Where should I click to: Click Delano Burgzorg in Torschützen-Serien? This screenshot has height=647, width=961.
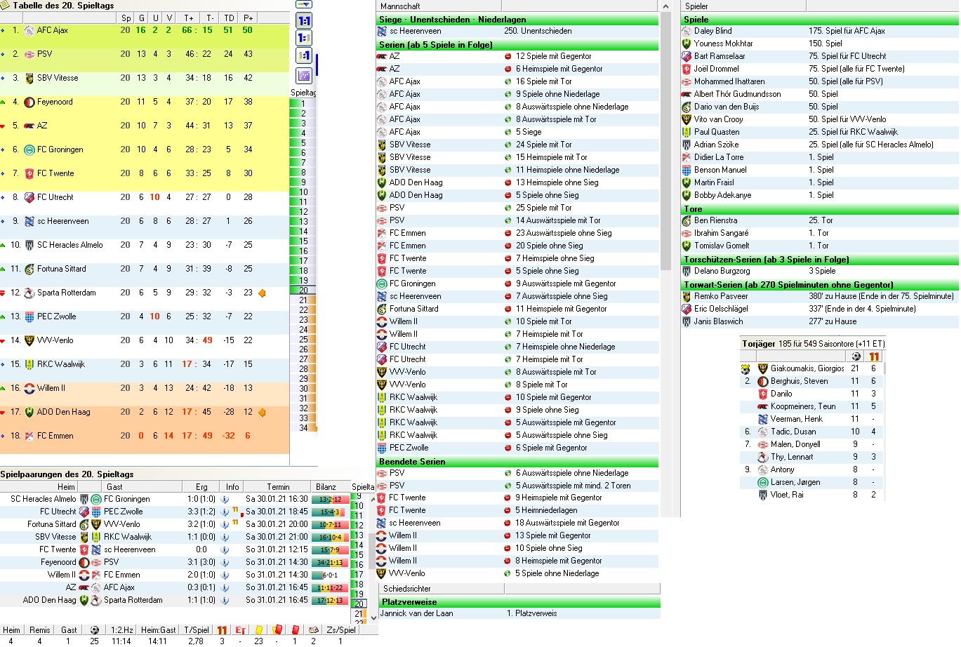click(722, 271)
